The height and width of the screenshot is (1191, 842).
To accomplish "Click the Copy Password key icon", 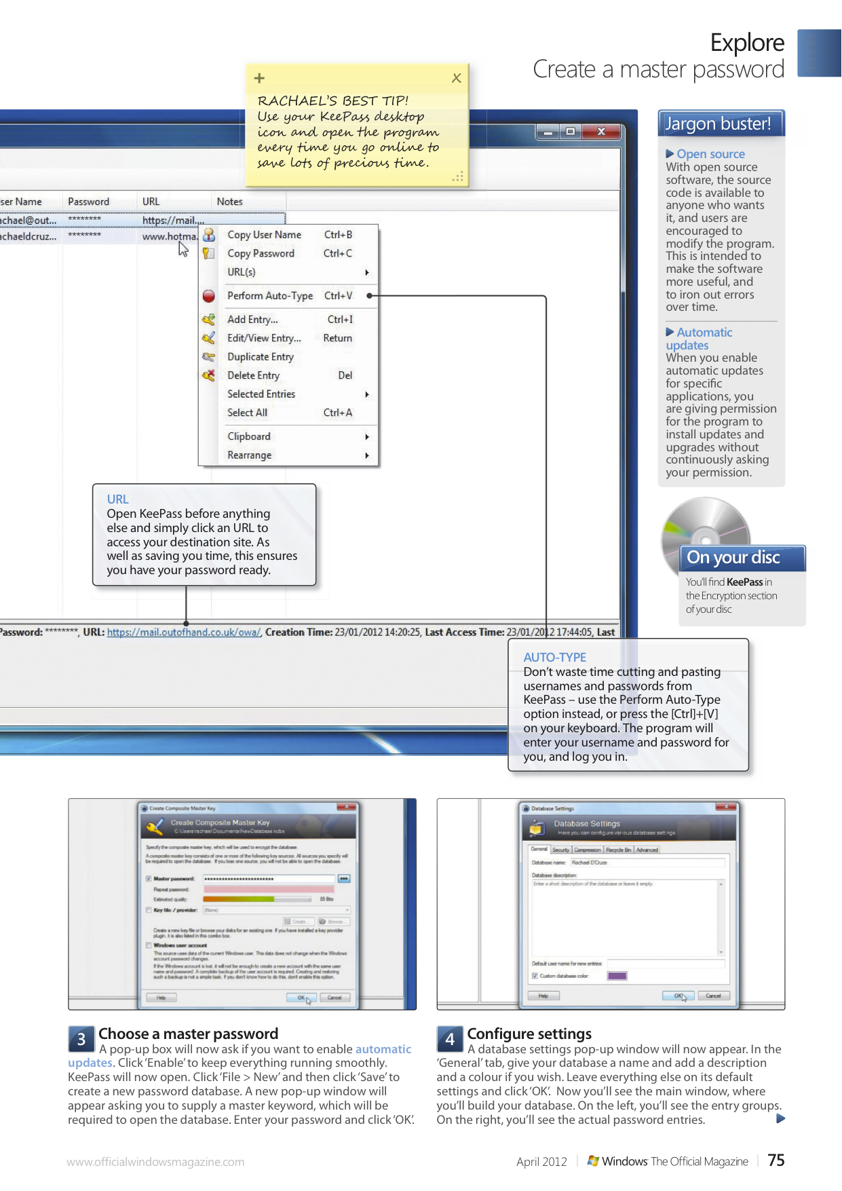I will pyautogui.click(x=209, y=253).
